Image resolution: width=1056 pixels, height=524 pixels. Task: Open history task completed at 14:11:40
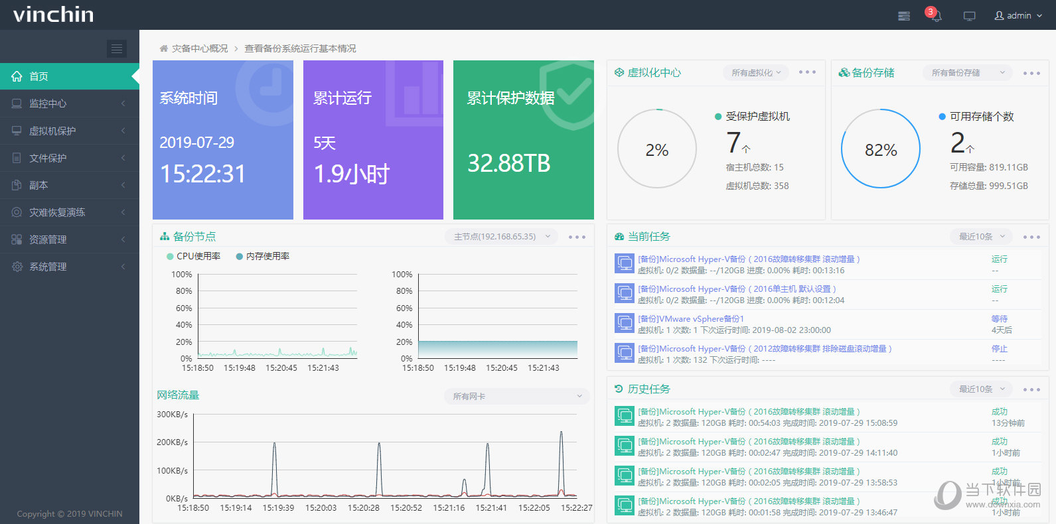[x=749, y=442]
